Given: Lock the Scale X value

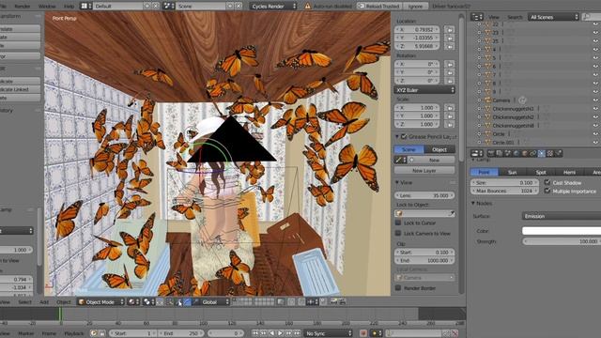Looking at the screenshot, I should [x=450, y=108].
